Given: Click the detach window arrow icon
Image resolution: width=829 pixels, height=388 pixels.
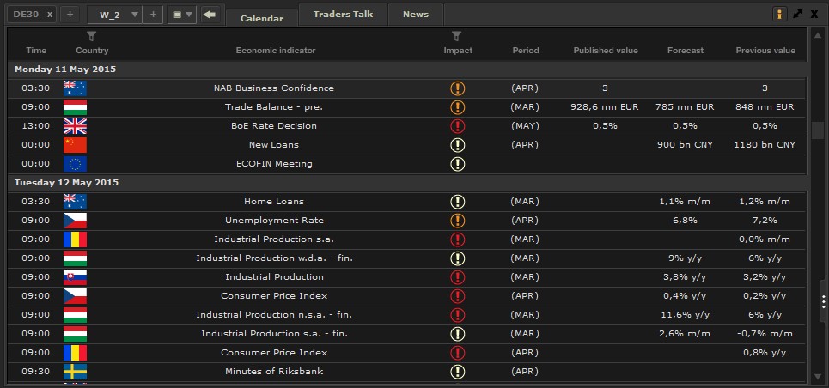Looking at the screenshot, I should tap(798, 15).
